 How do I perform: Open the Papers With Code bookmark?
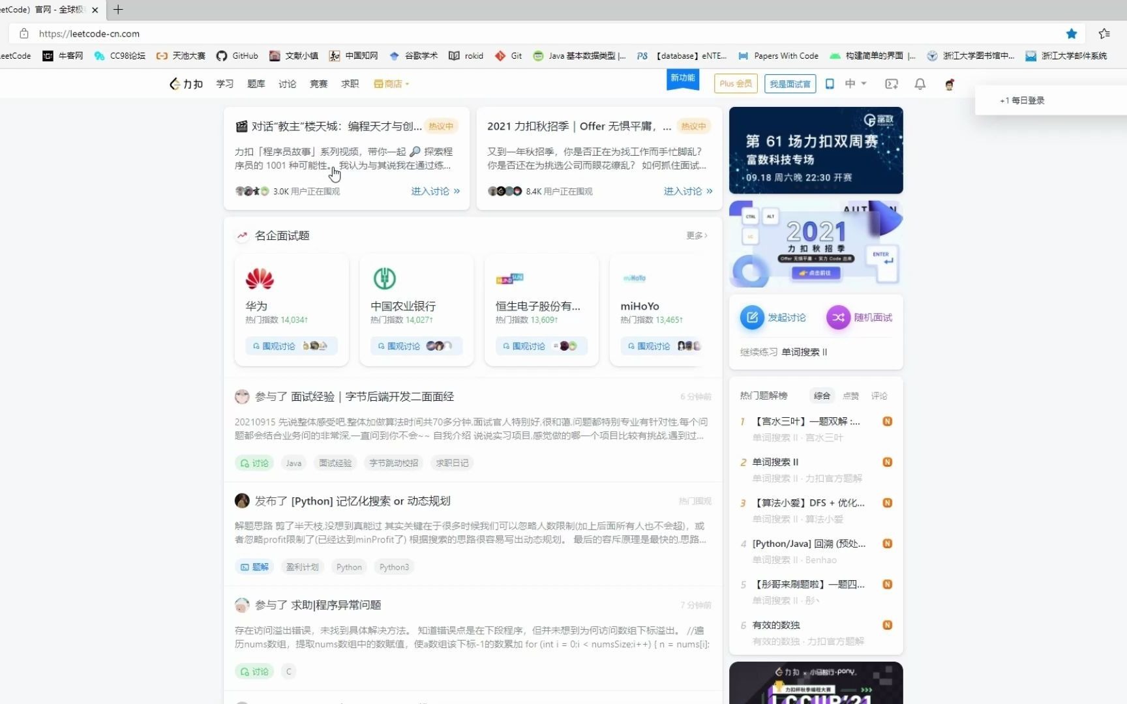click(778, 56)
